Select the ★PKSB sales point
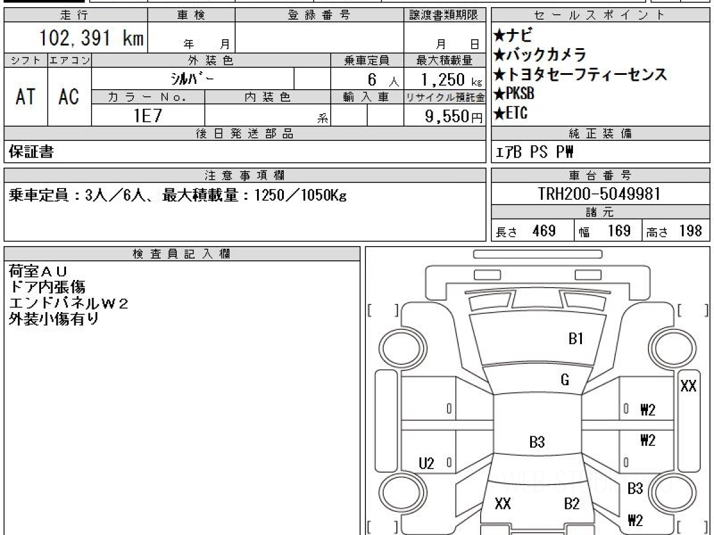The width and height of the screenshot is (714, 535). tap(514, 93)
